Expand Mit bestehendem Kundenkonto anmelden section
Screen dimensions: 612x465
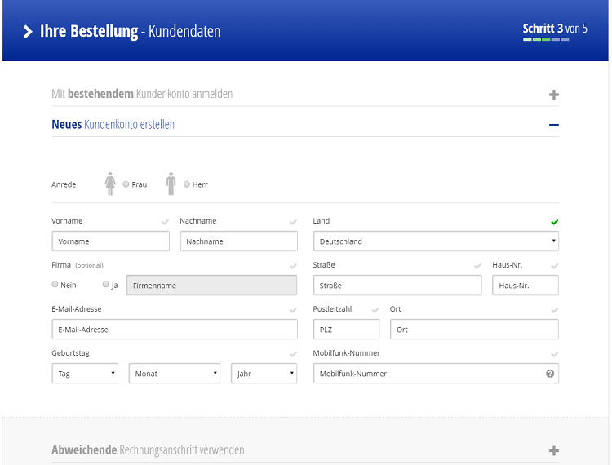point(142,95)
